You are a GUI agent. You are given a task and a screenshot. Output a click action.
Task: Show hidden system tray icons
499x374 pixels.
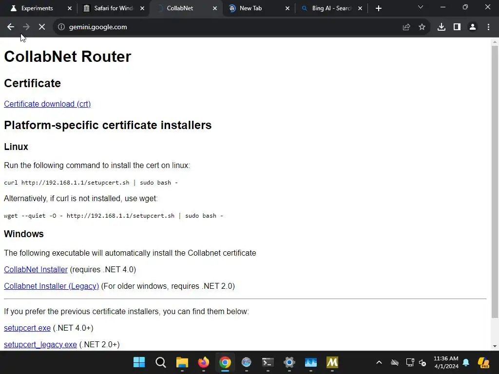(x=379, y=362)
